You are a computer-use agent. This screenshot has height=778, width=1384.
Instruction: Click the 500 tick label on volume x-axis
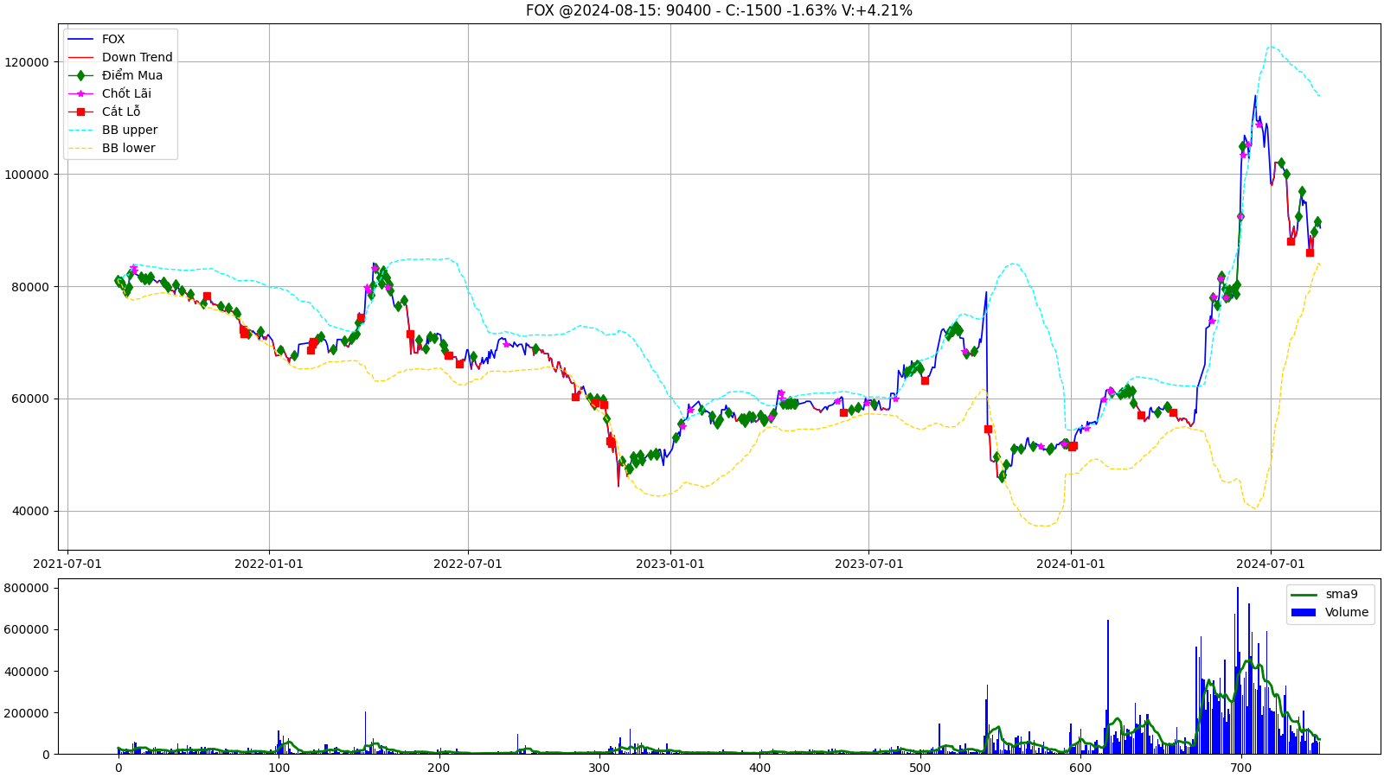point(919,768)
